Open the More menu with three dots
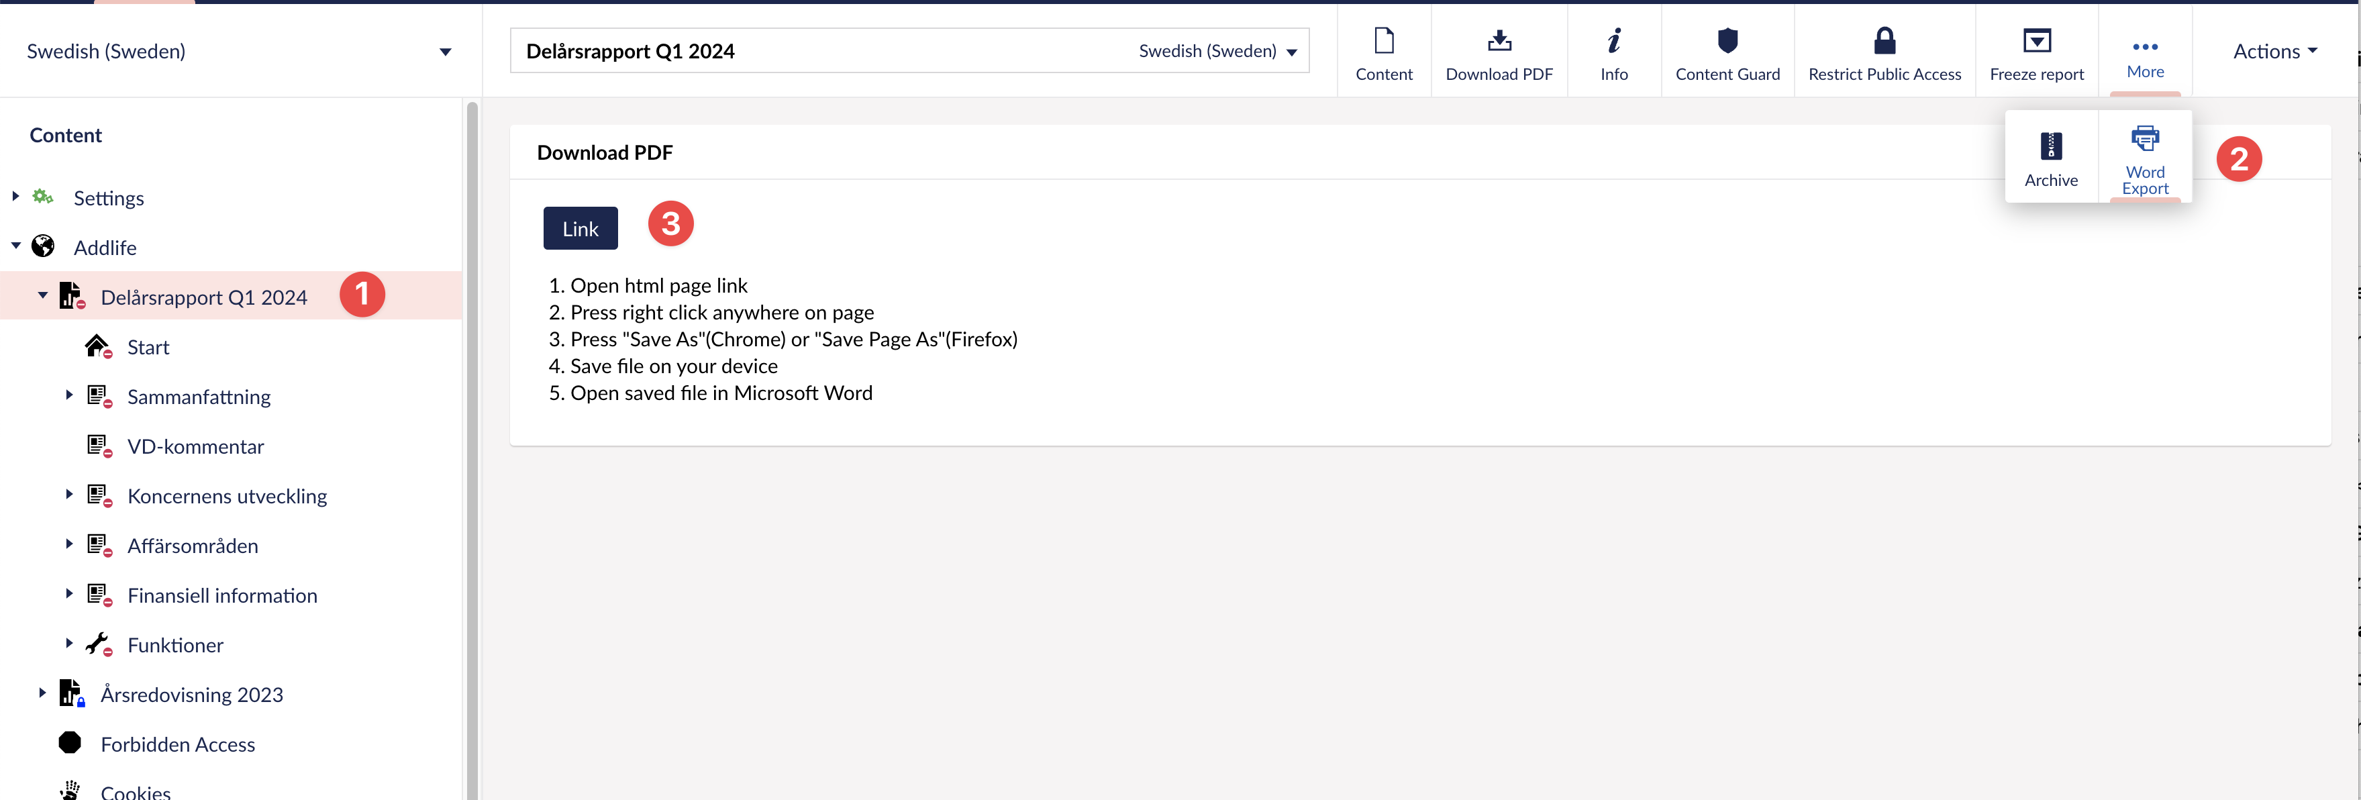The height and width of the screenshot is (800, 2361). pos(2145,48)
